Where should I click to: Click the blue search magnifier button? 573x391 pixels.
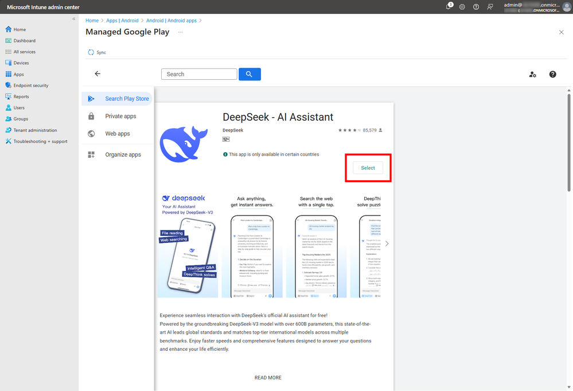click(x=250, y=74)
